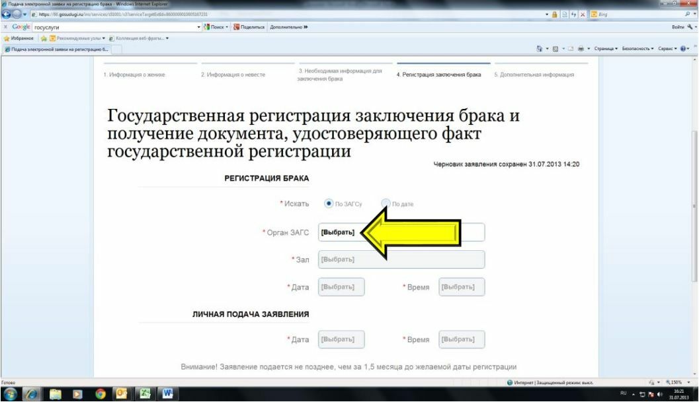Open Windows Explorer folder from taskbar

[56, 394]
